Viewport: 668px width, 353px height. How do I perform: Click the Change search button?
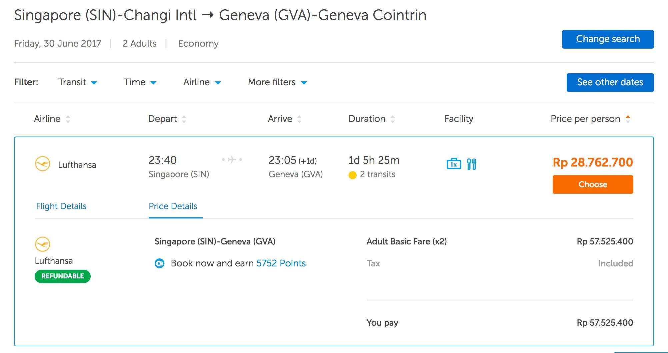[608, 39]
